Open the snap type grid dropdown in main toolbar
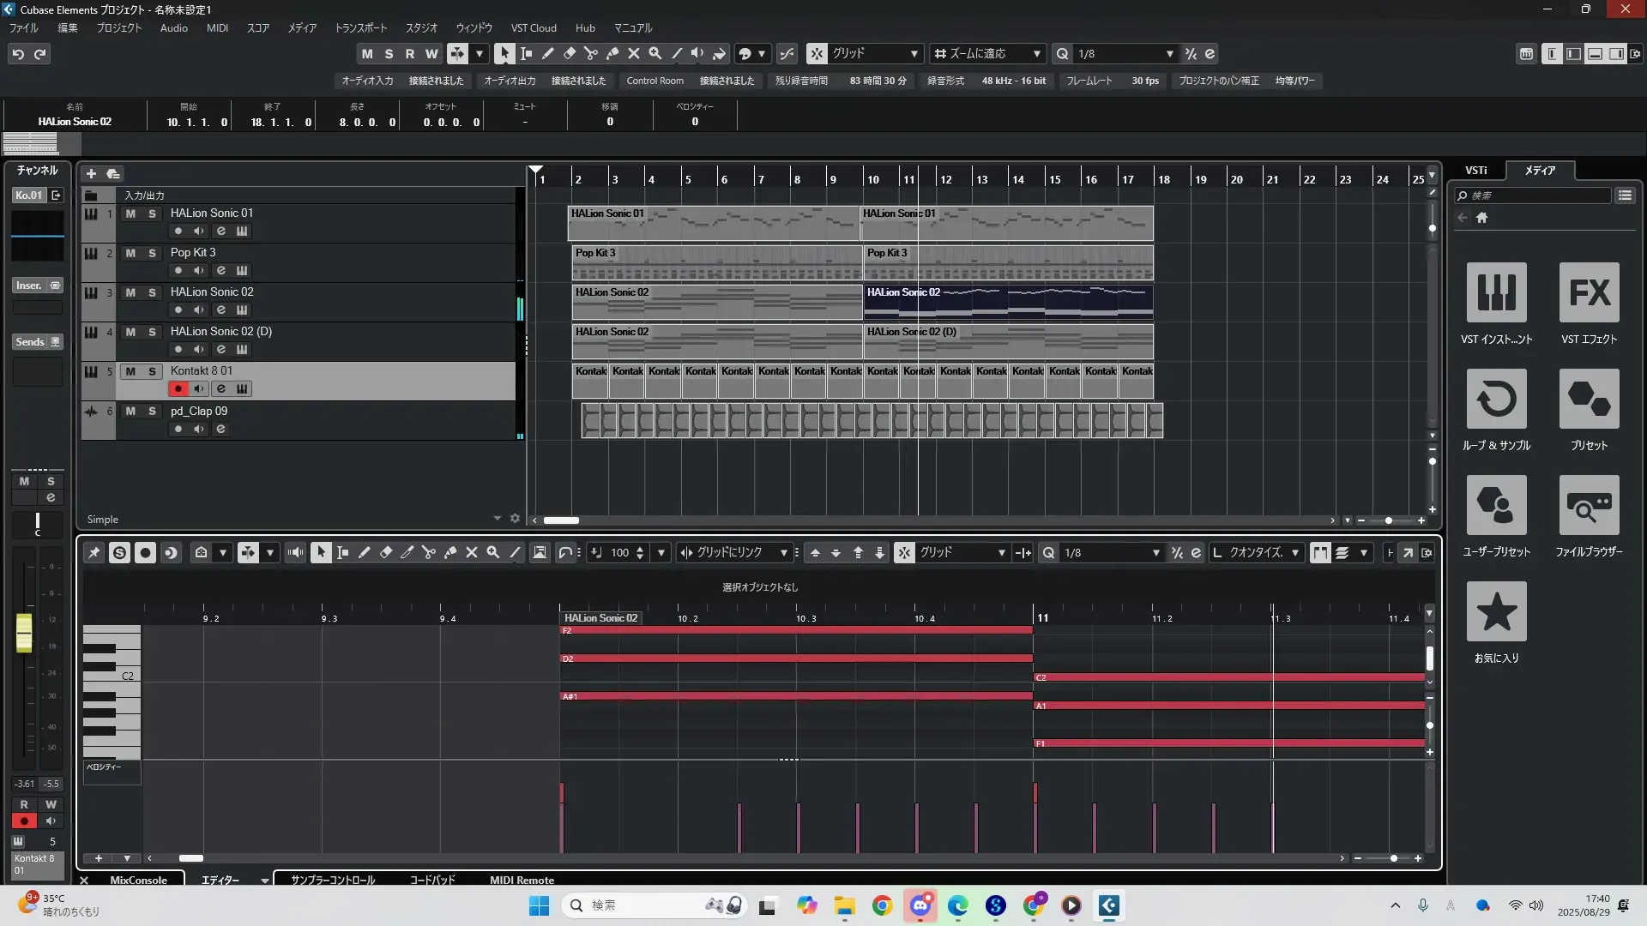 coord(914,53)
